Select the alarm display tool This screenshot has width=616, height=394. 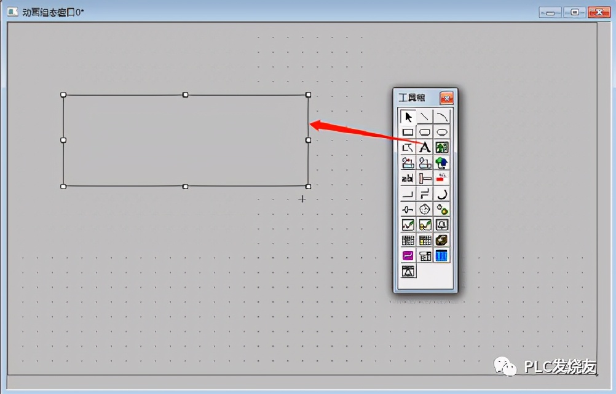(442, 225)
